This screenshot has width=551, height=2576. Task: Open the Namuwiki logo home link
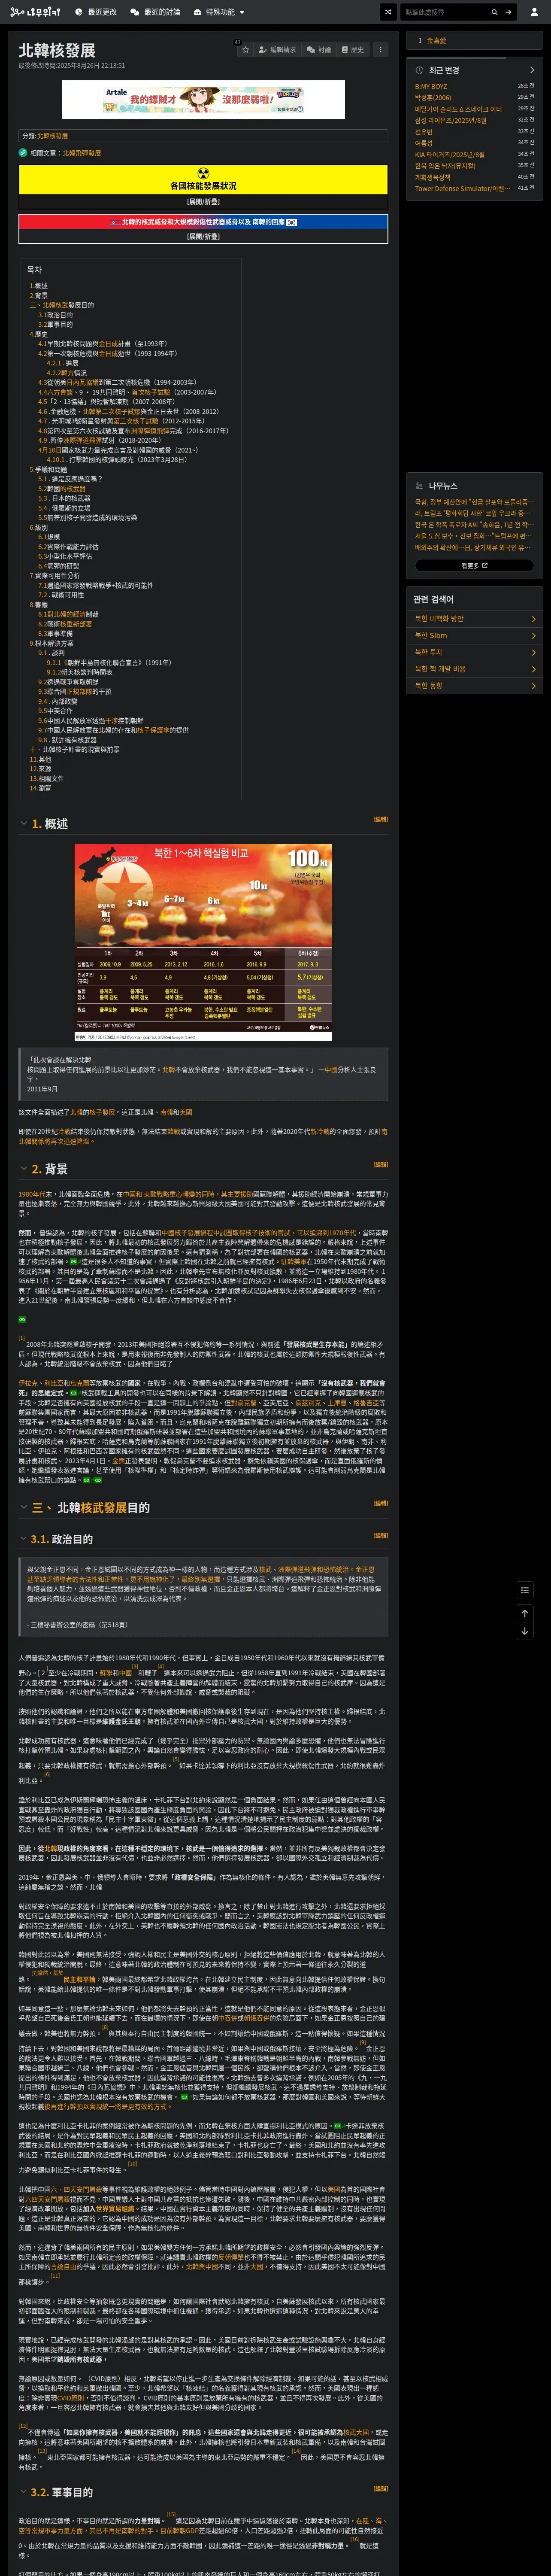click(35, 12)
